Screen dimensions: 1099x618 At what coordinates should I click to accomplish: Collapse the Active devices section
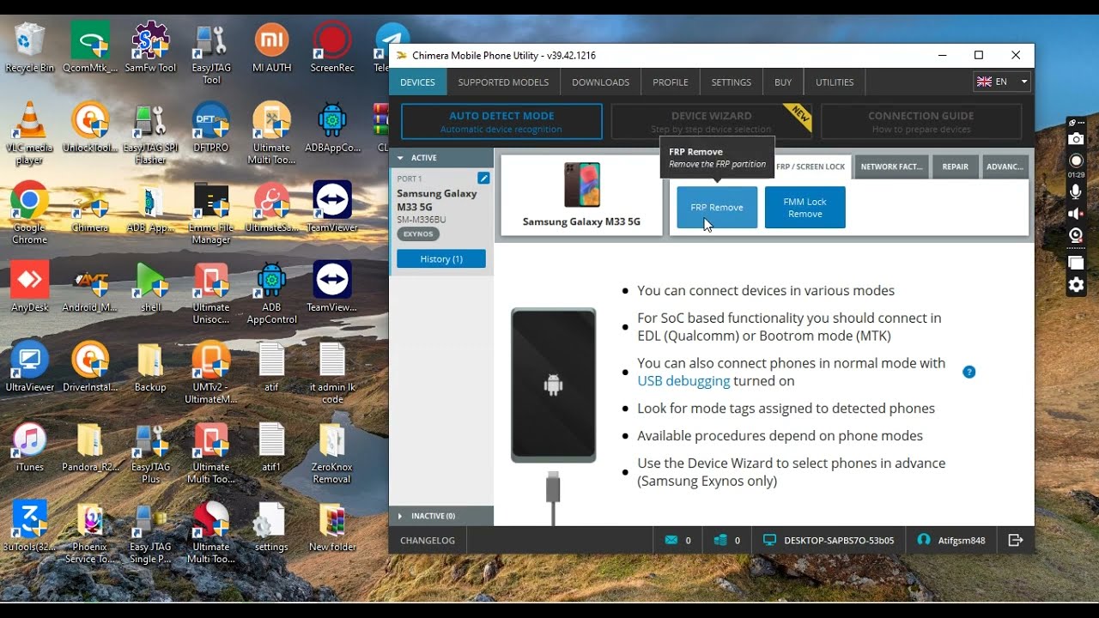(441, 158)
